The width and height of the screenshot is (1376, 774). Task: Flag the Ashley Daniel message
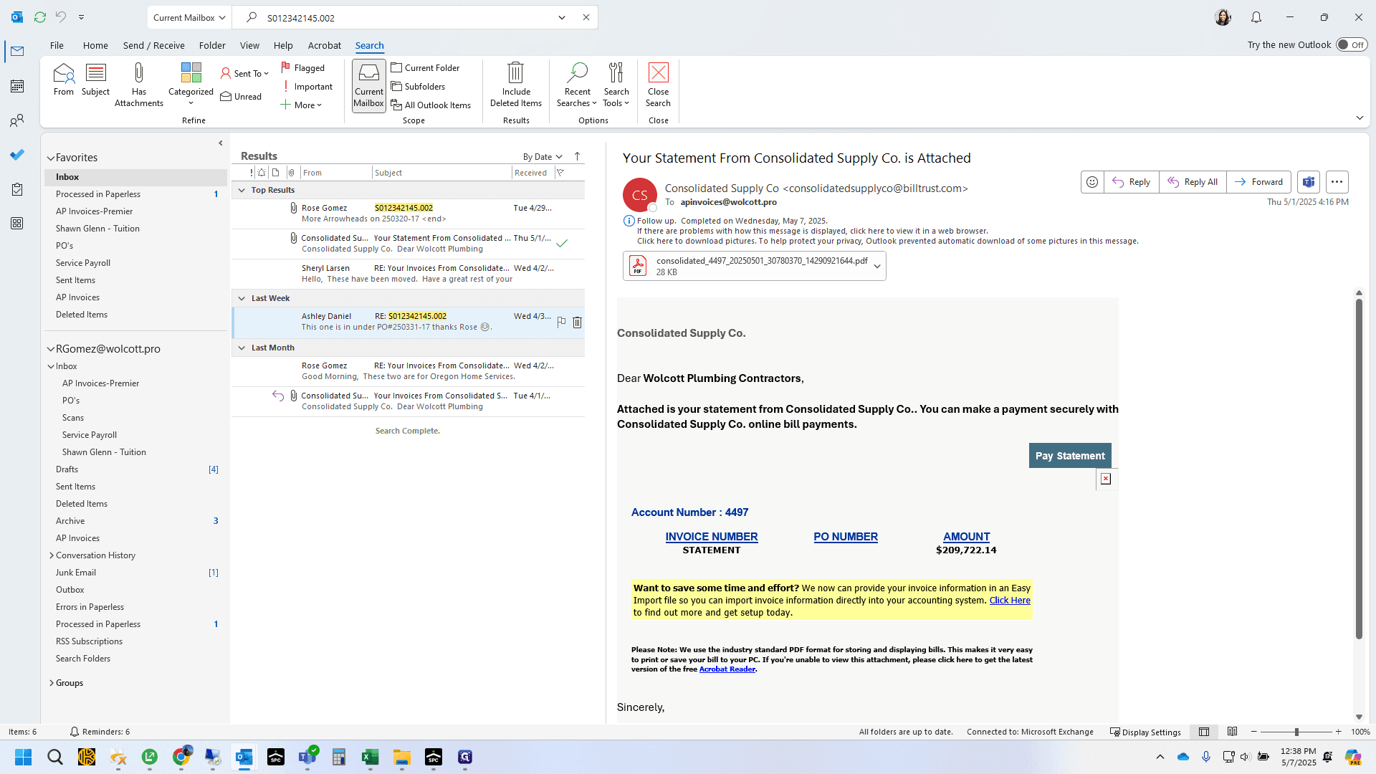(561, 322)
